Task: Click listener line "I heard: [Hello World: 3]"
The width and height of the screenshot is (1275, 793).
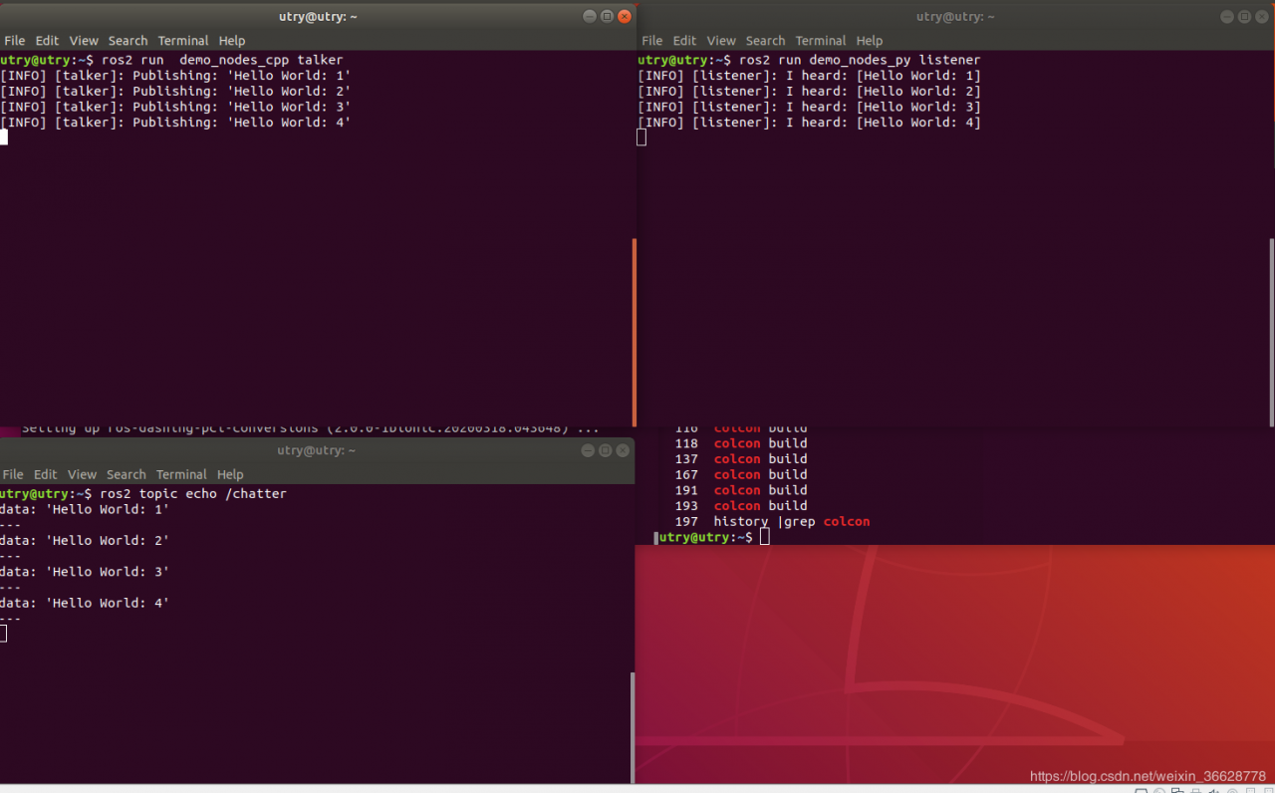Action: click(810, 107)
